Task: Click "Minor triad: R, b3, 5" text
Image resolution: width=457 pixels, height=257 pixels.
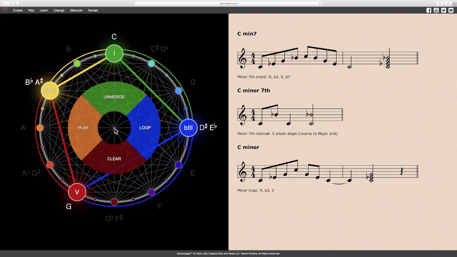Action: pos(256,190)
